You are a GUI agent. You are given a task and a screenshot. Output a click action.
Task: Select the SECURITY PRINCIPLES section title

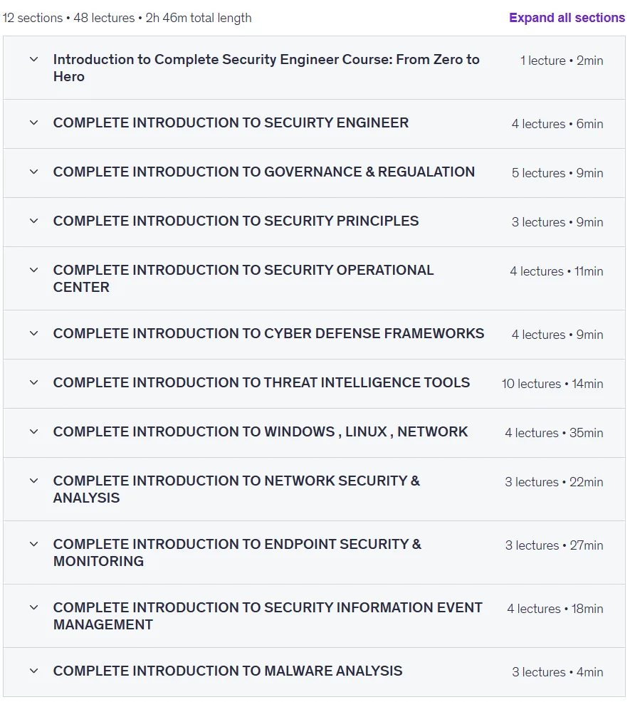click(236, 221)
